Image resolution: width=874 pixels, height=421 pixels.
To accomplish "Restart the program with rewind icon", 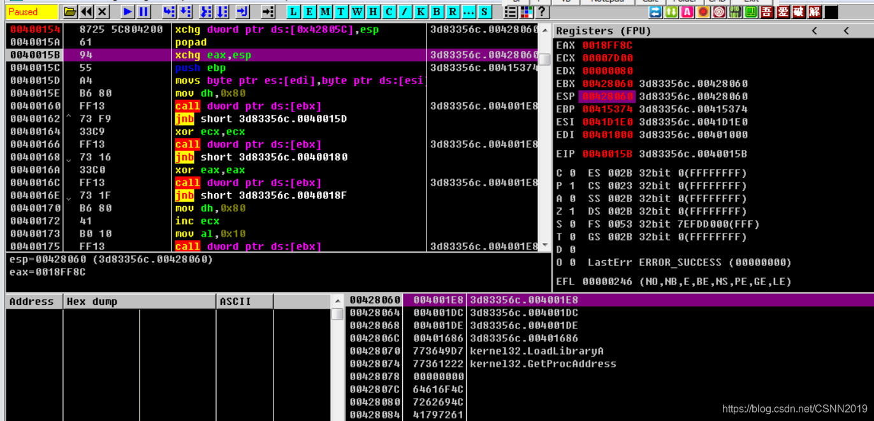I will (86, 11).
